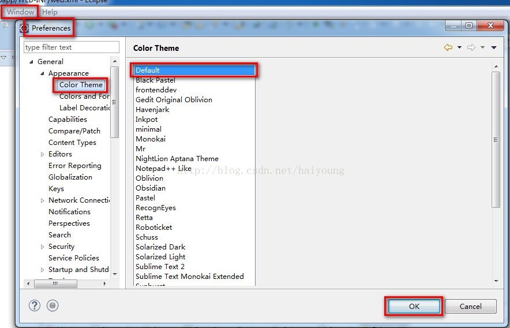Screen dimensions: 510x328
Task: Select Colors and Fonts tree item
Action: [x=84, y=96]
